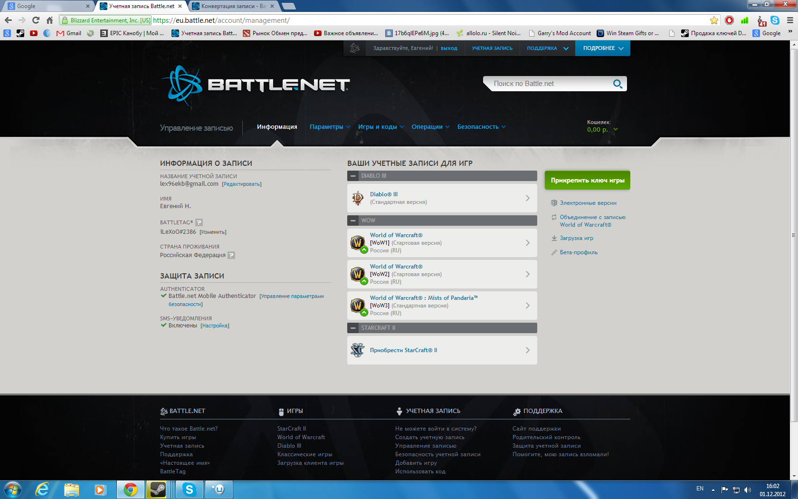Screen dimensions: 798x499
Task: Click the volume icon in system tray
Action: point(748,490)
